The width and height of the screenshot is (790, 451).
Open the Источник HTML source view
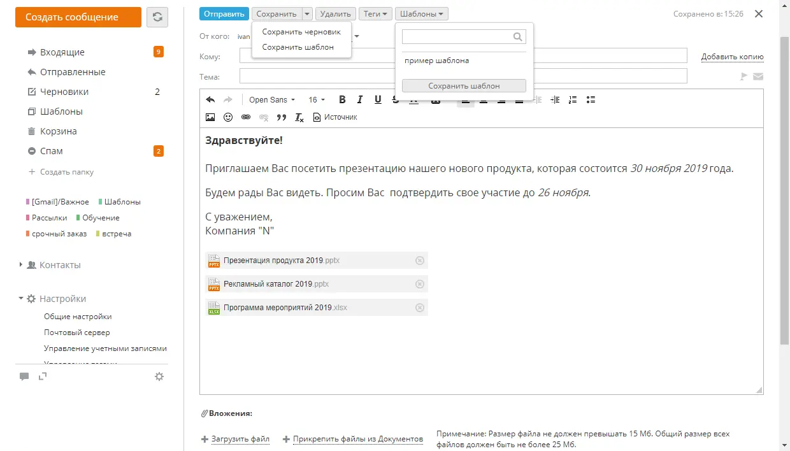[x=335, y=117]
